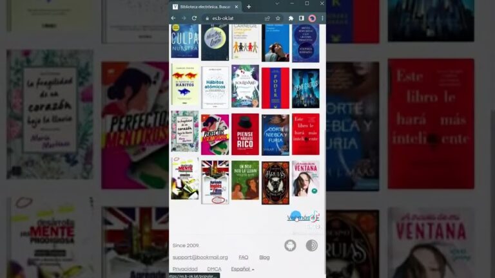Screen dimensions: 495x278
Task: Reload the page with refresh icon
Action: [x=194, y=18]
